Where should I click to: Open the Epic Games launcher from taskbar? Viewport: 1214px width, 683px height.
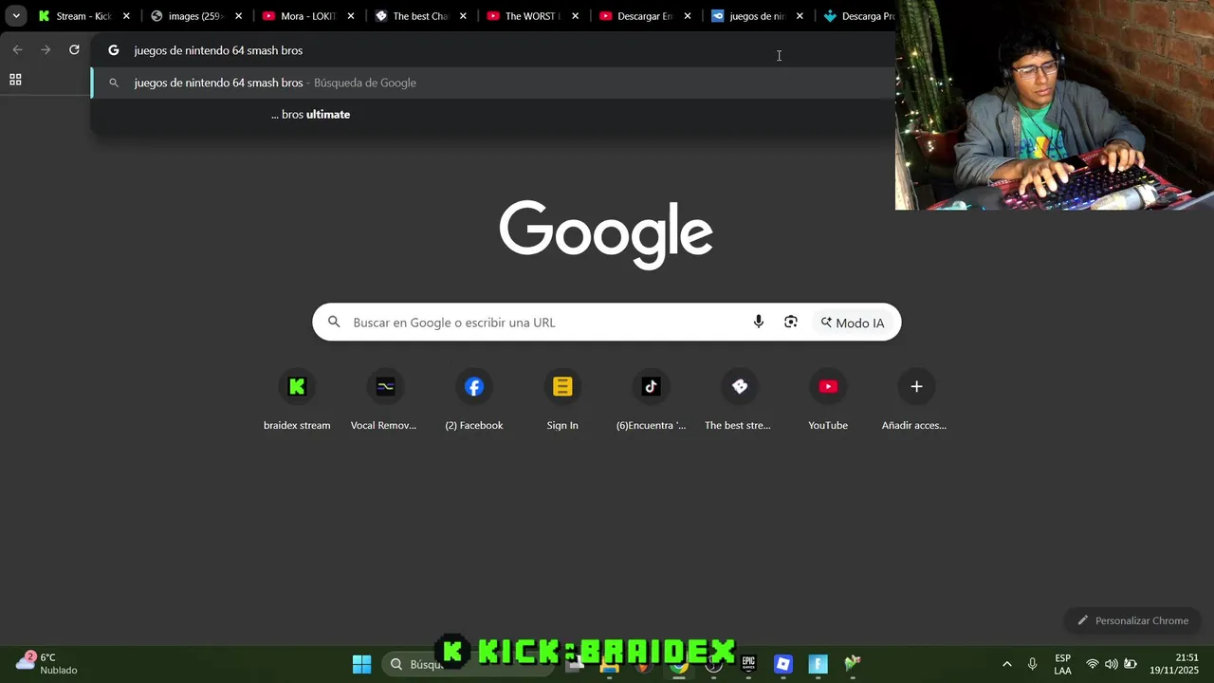coord(748,664)
